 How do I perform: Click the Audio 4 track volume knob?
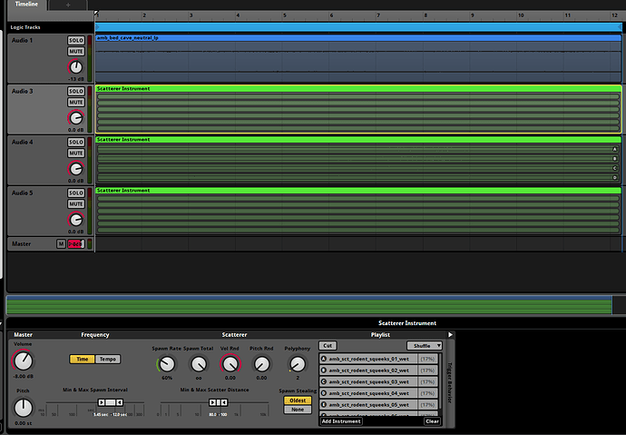[76, 169]
